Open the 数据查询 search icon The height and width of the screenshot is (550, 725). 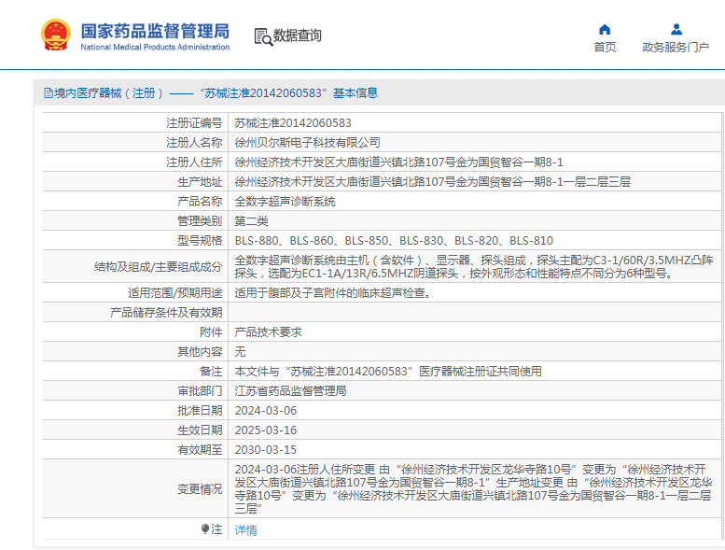pyautogui.click(x=263, y=37)
